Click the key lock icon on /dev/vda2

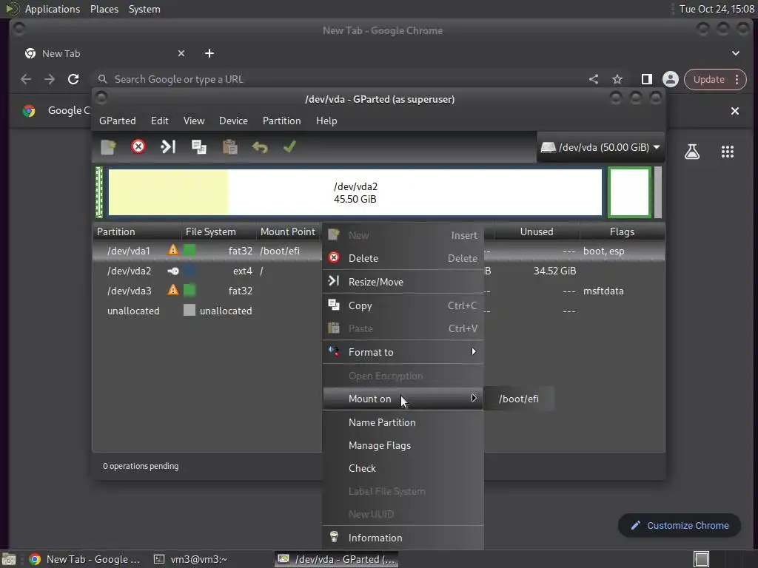coord(172,271)
